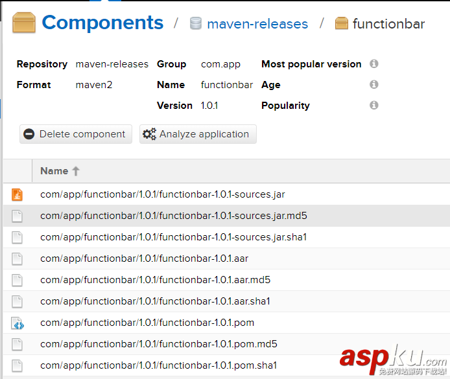Click the file icon for the aar.sha1 asset

[17, 302]
